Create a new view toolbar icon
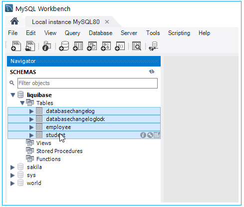The image size is (244, 207). point(92,46)
